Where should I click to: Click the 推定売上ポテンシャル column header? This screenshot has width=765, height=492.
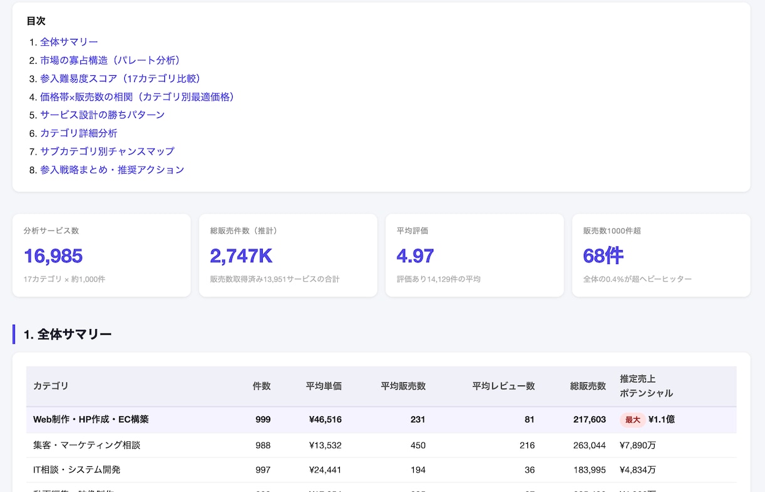pyautogui.click(x=646, y=386)
